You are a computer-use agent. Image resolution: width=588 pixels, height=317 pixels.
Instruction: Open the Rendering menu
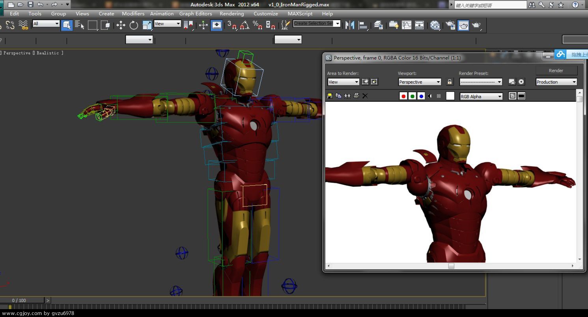click(x=232, y=13)
